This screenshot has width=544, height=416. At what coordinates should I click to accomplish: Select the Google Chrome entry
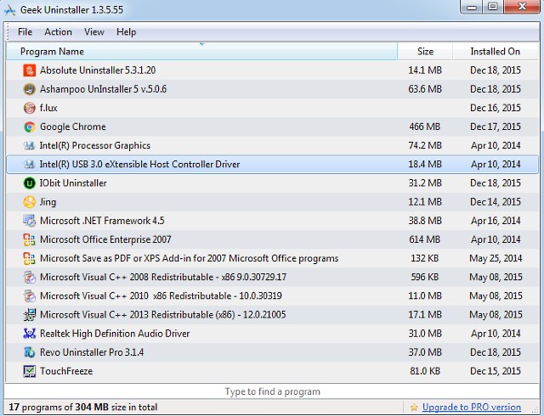(73, 126)
